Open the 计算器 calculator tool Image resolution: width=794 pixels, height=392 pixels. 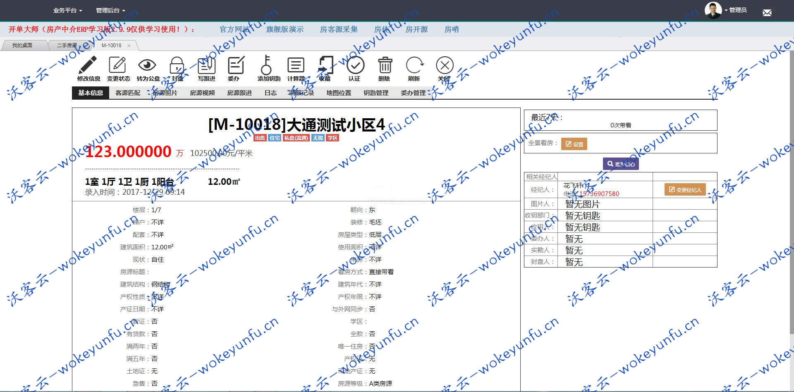click(x=296, y=65)
